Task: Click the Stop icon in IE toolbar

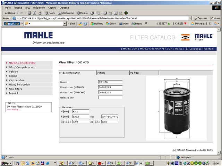Action: pyautogui.click(x=29, y=13)
